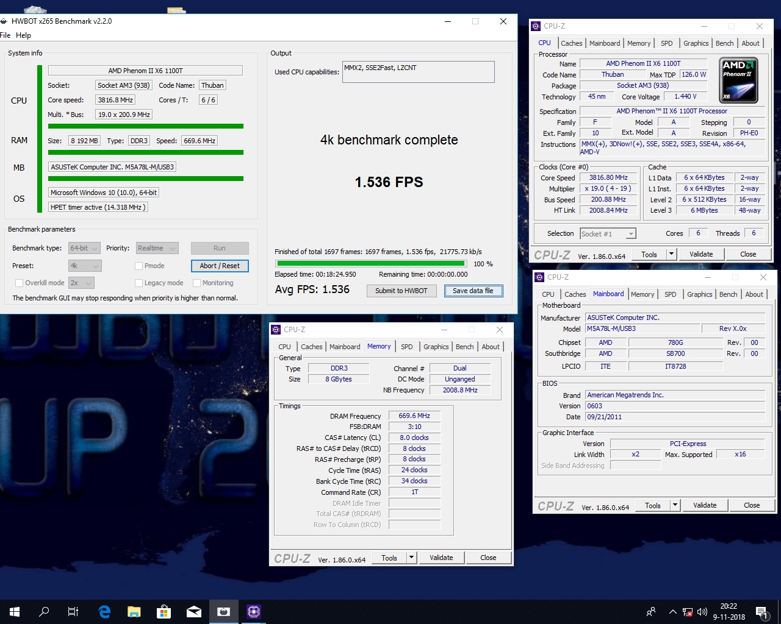Click the Core Voltage 1.440 V value
Viewport: 781px width, 624px height.
coord(685,96)
